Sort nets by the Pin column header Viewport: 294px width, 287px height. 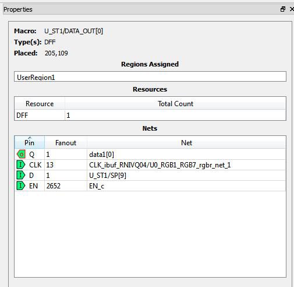29,142
